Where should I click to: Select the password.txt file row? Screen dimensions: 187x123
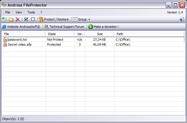point(93,40)
